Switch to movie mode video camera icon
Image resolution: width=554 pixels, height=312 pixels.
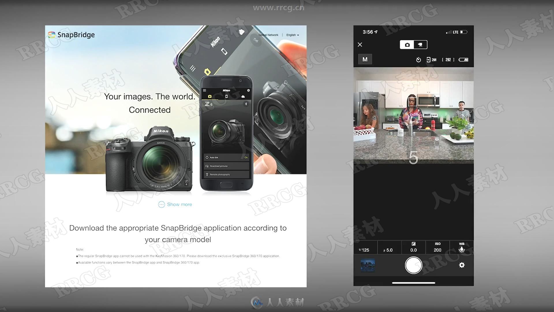click(x=420, y=45)
